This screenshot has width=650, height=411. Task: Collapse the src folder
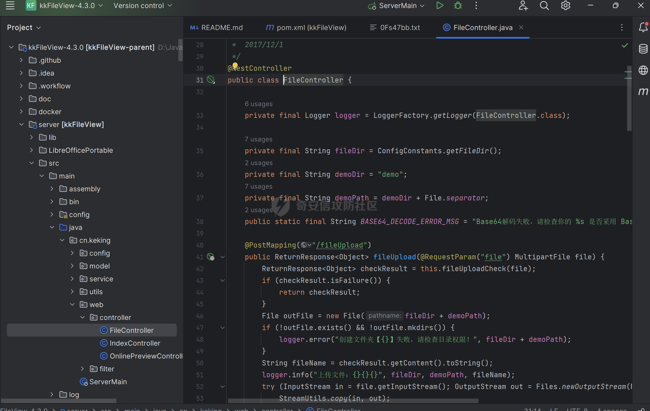pos(32,163)
